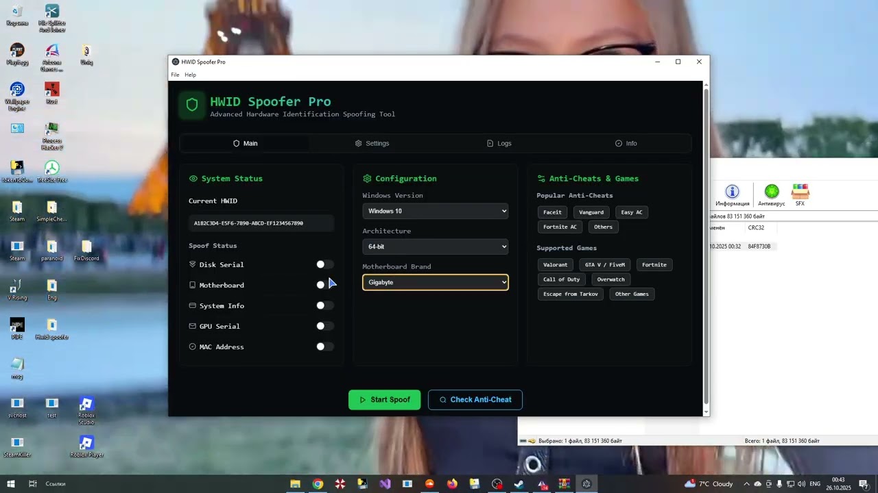Show hidden system tray icons
The width and height of the screenshot is (878, 493).
[x=747, y=484]
